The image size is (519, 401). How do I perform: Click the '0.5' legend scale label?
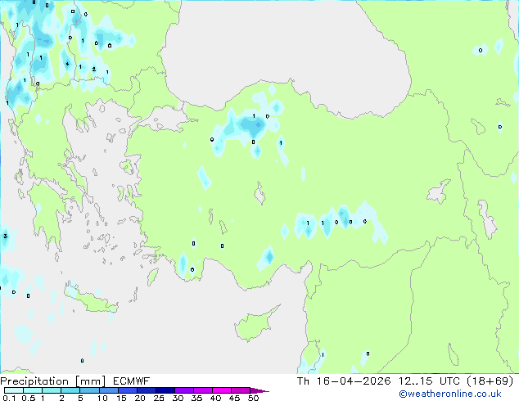click(x=28, y=398)
